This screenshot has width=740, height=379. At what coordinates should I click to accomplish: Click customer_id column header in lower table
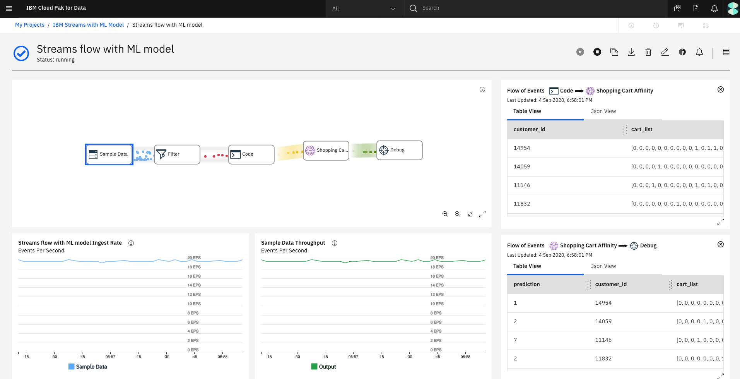pyautogui.click(x=611, y=284)
